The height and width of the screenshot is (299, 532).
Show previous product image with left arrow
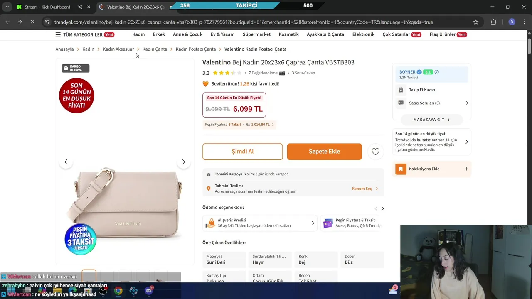66,162
